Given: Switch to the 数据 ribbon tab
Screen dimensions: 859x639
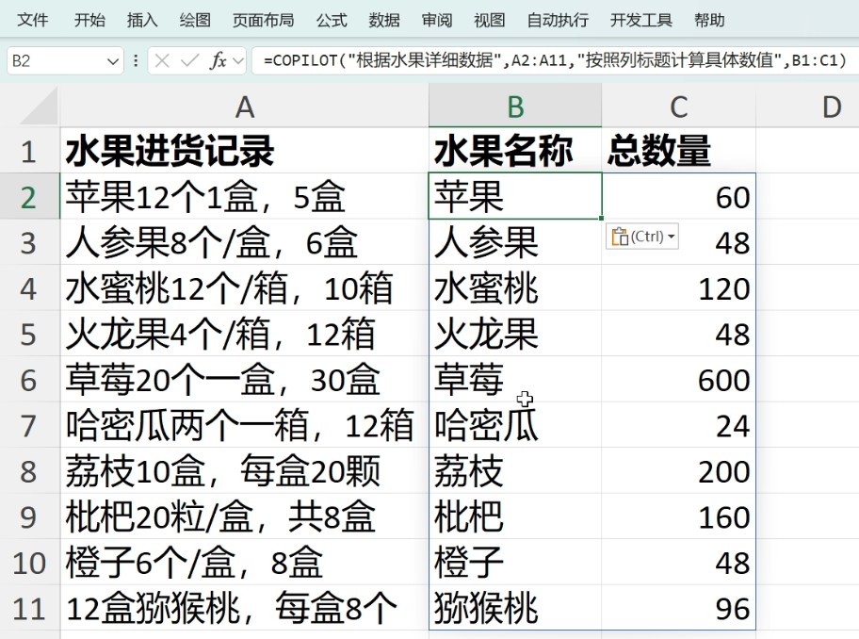Looking at the screenshot, I should pos(384,20).
